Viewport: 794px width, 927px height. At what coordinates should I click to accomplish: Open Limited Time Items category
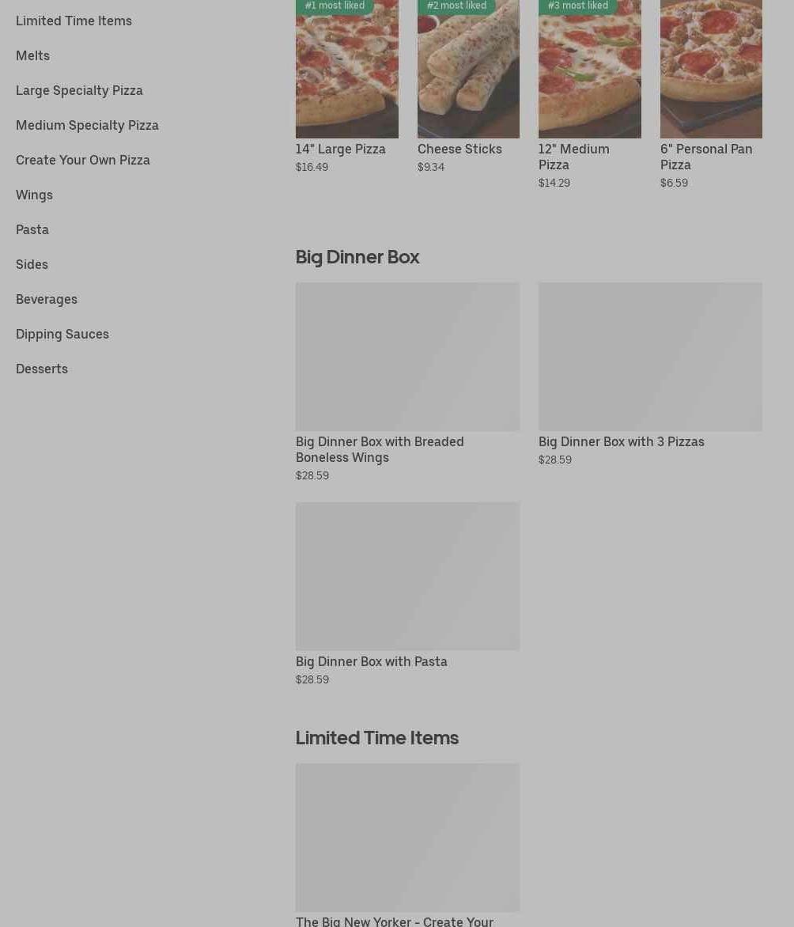74,21
